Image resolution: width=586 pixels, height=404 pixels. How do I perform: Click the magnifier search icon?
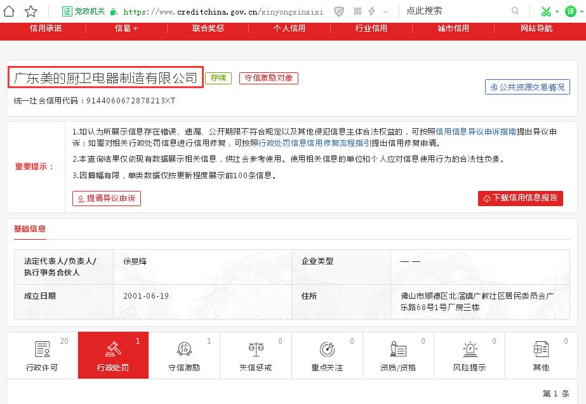(515, 11)
